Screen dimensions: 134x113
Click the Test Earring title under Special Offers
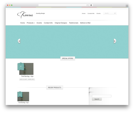tap(27, 76)
